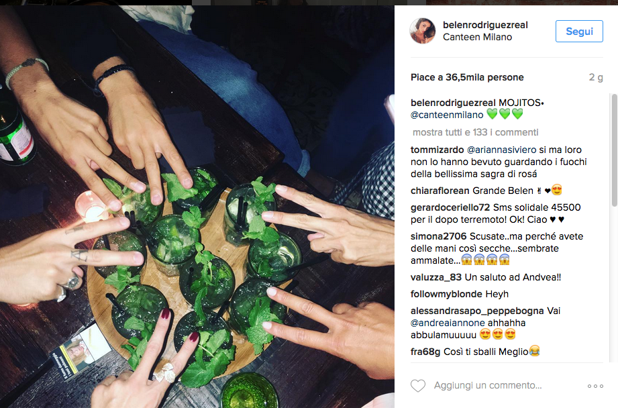The height and width of the screenshot is (408, 618).
Task: Click the heart like icon
Action: tap(418, 386)
